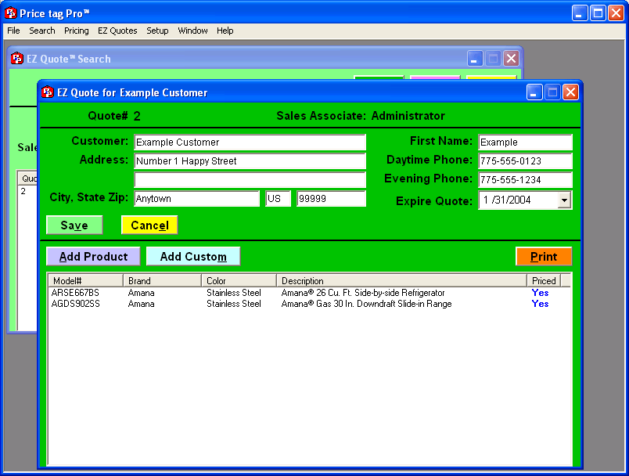Click the empty second address line field
Screen dimensions: 629x476
(x=250, y=180)
